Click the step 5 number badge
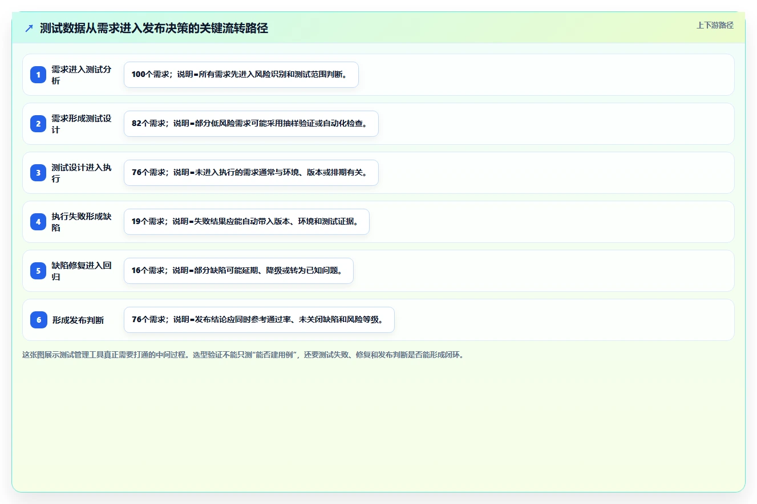The image size is (757, 504). (38, 271)
